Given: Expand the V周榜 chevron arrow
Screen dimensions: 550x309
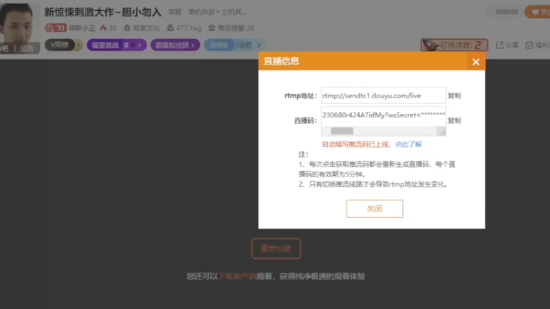Looking at the screenshot, I should point(79,45).
